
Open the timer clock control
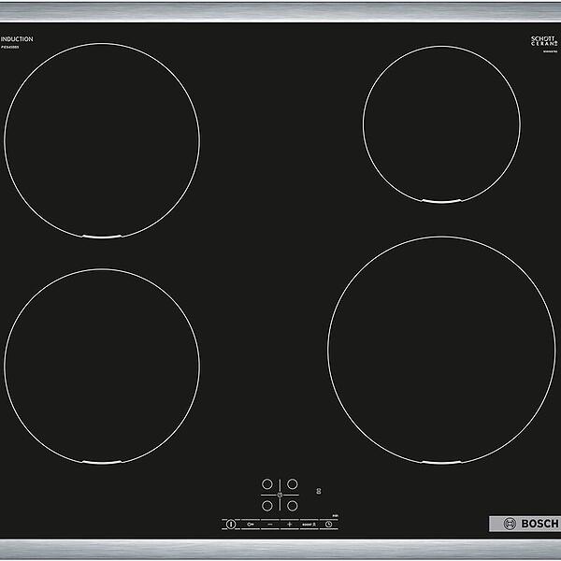pyautogui.click(x=328, y=525)
